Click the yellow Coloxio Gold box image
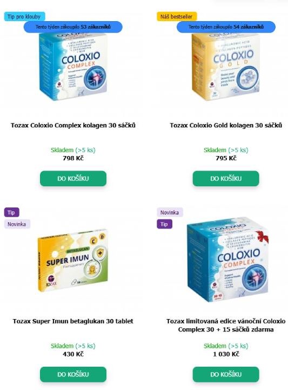288x390 pixels. pos(226,67)
